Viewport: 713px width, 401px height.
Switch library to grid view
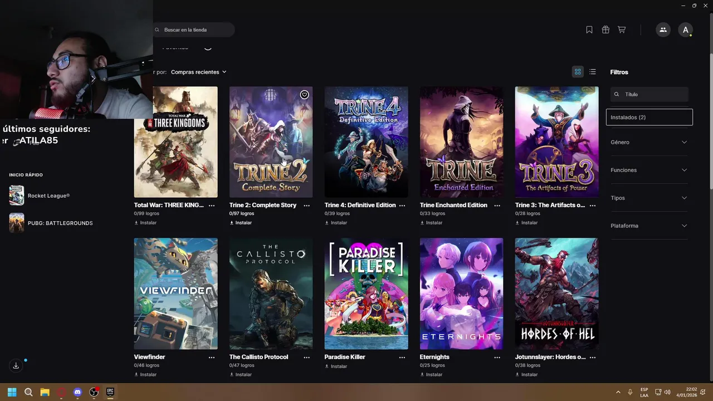click(x=578, y=72)
